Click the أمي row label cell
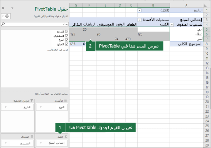This screenshot has height=148, width=211. [x=186, y=39]
